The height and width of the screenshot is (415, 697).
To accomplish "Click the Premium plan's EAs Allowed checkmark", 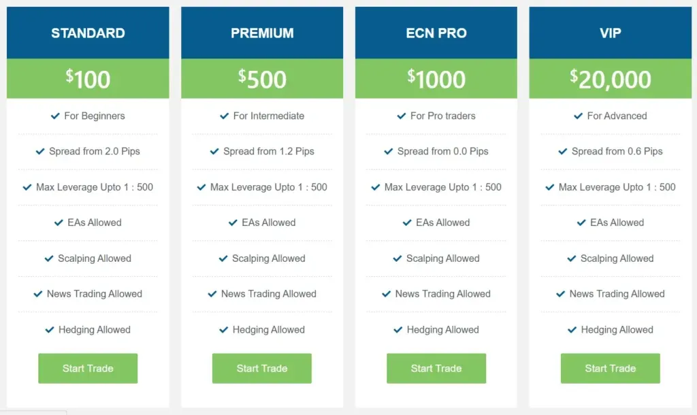I will [233, 222].
